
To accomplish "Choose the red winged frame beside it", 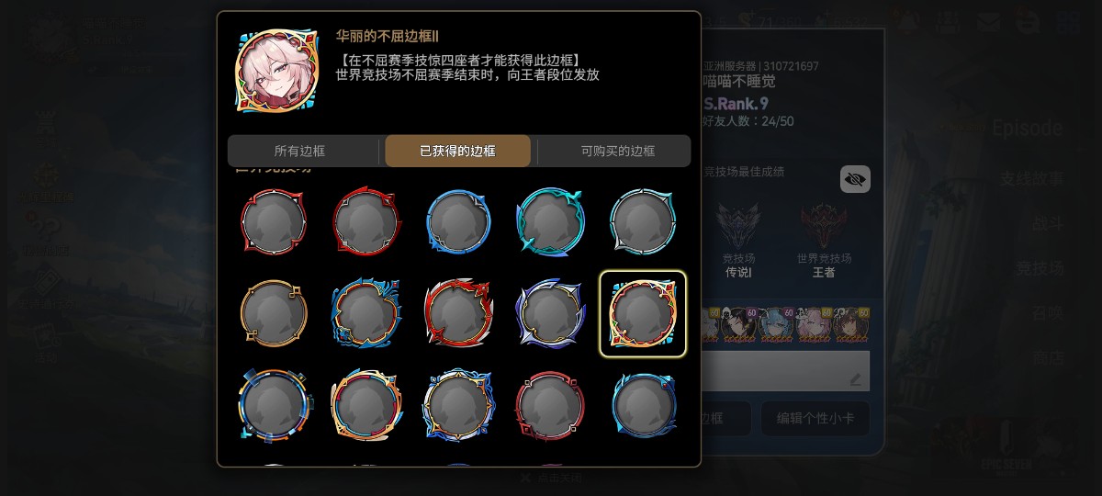I will click(365, 221).
